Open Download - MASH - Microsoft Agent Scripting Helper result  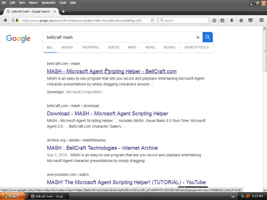[108, 114]
